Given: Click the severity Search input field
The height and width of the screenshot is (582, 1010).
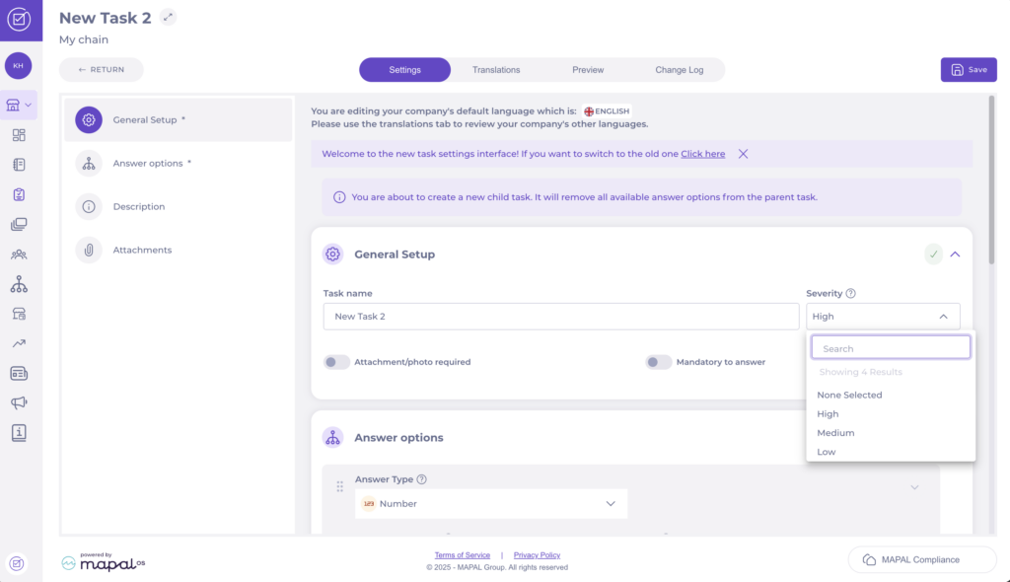Looking at the screenshot, I should click(x=891, y=348).
